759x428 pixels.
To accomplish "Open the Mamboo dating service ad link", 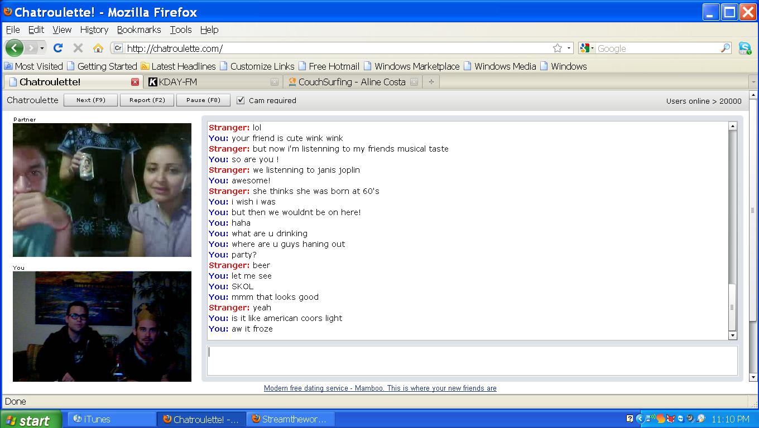I will tap(380, 388).
